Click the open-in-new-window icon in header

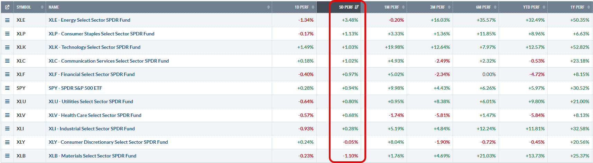7,7
